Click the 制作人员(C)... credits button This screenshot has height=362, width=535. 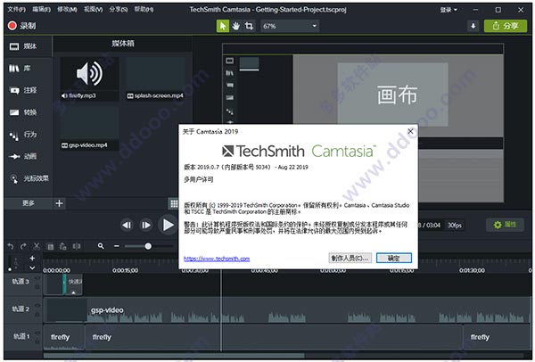(x=350, y=259)
